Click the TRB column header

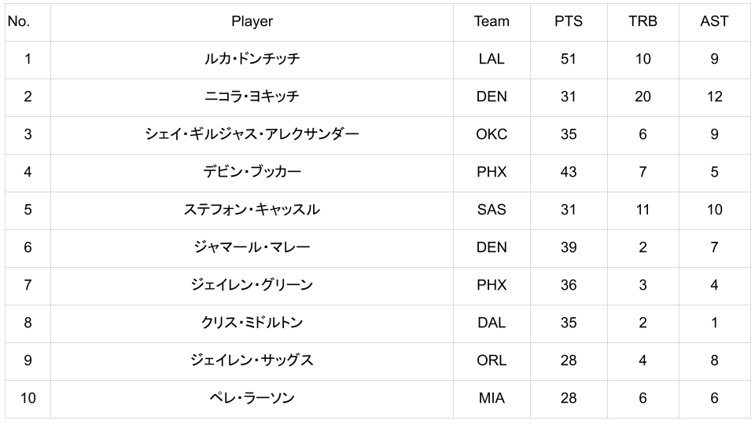pyautogui.click(x=643, y=21)
